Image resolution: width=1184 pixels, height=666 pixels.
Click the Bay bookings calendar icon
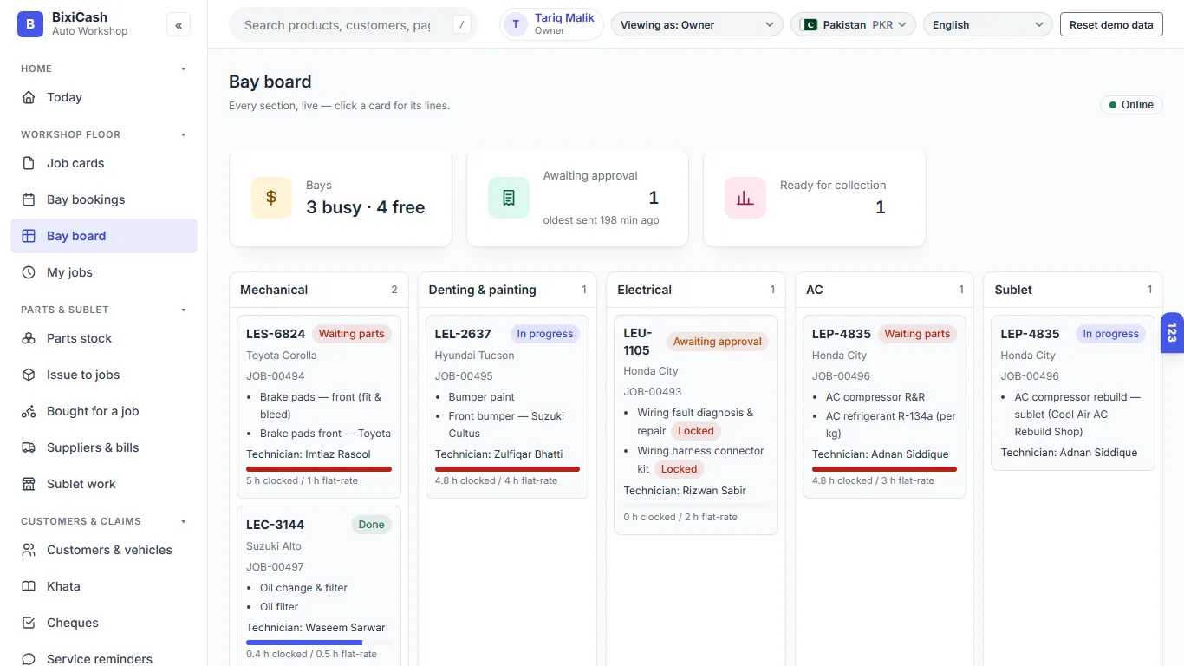tap(29, 199)
